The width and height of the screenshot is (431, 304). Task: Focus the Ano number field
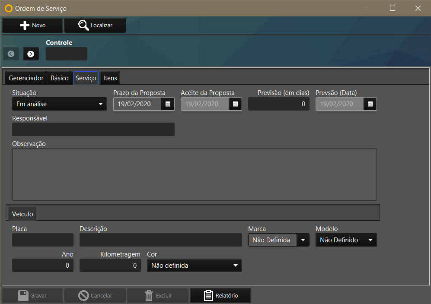pos(43,266)
